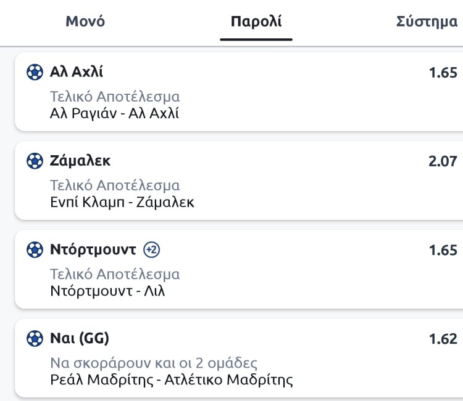Select the Ζάμαλεκ selection title

pyautogui.click(x=80, y=161)
